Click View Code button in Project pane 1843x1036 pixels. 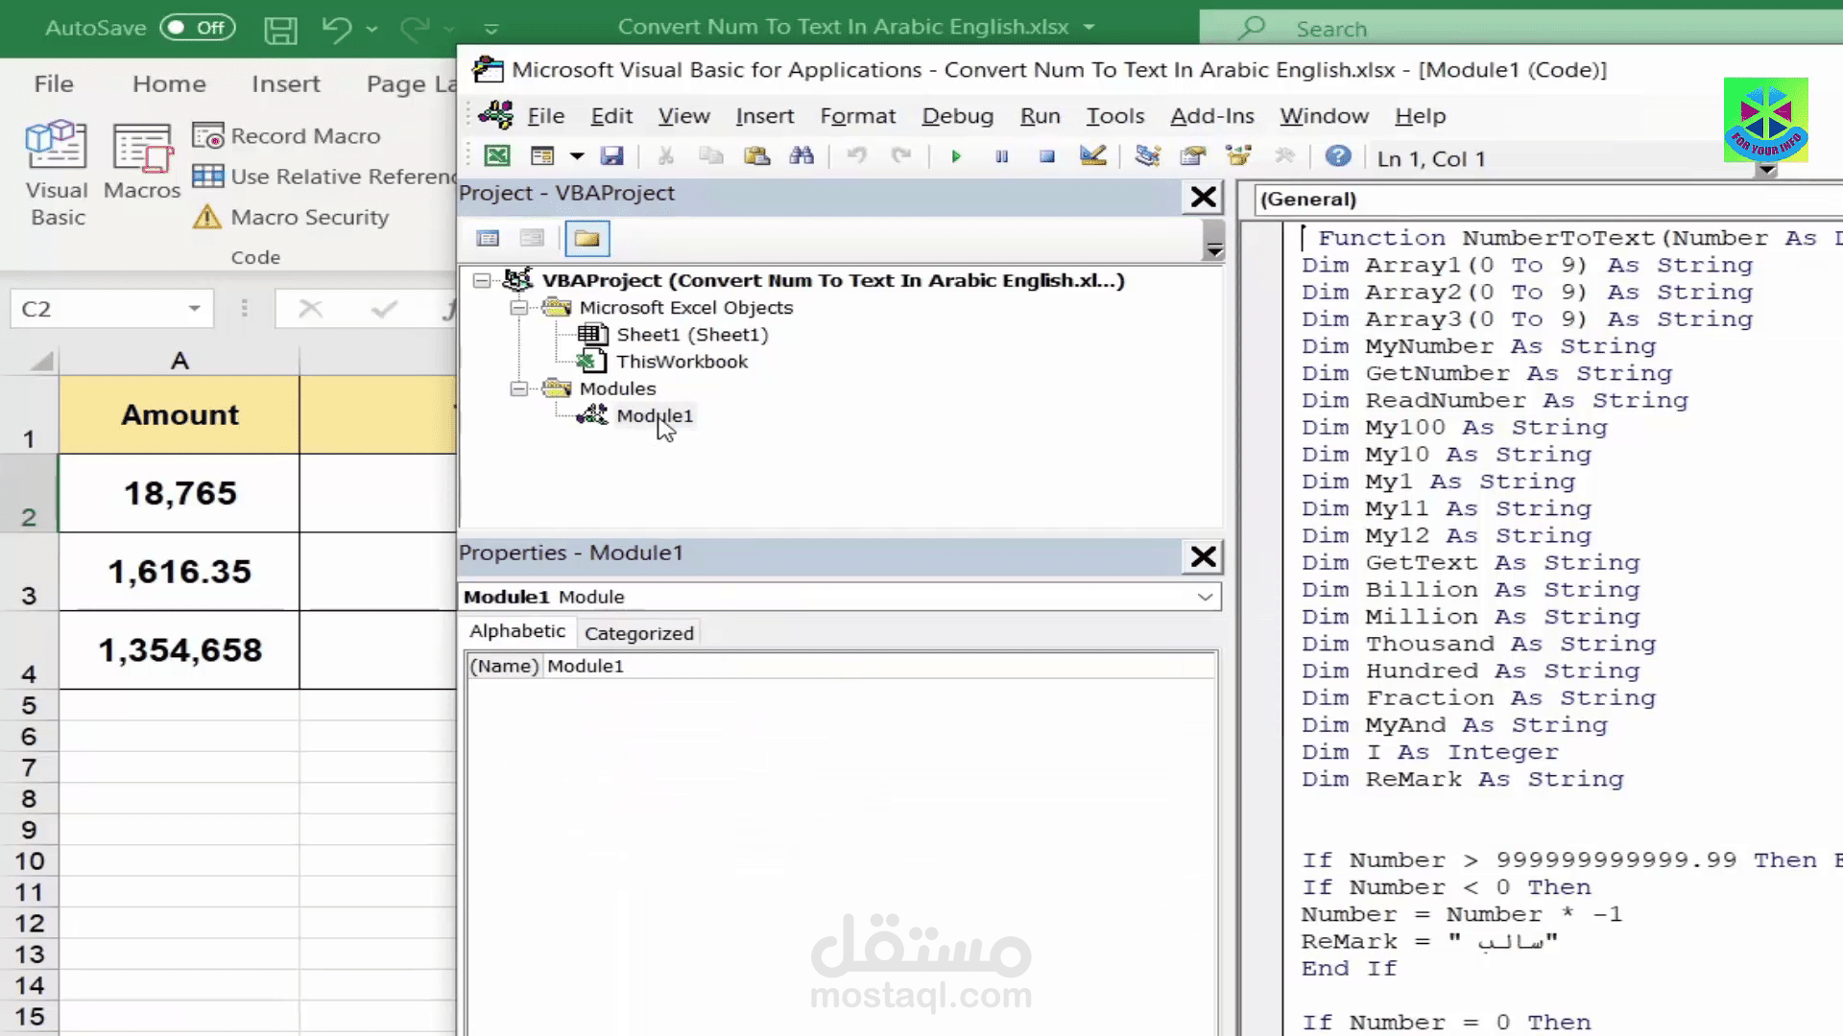point(488,239)
